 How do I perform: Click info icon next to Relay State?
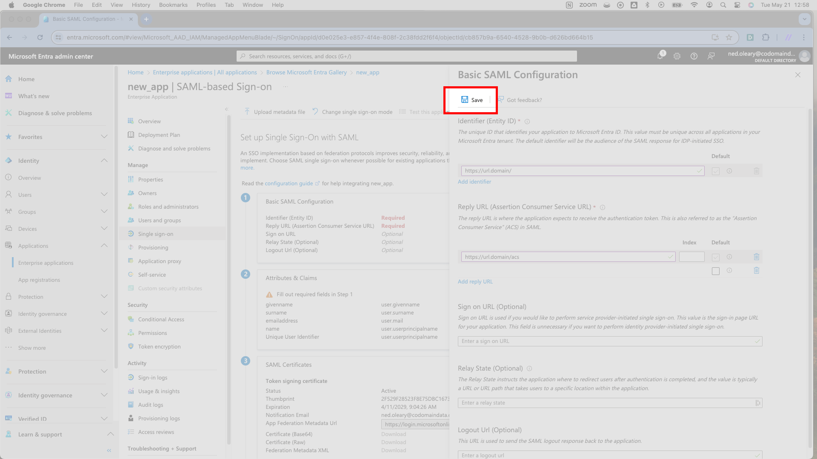(529, 369)
